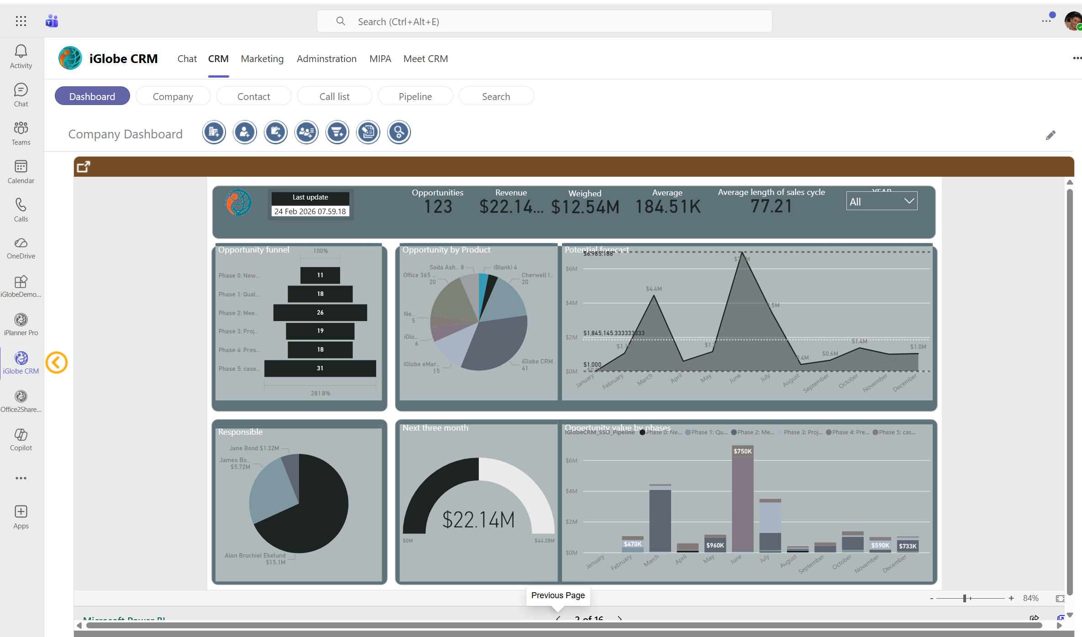Collapse panel with yellow back arrow
The image size is (1082, 637).
(x=57, y=363)
